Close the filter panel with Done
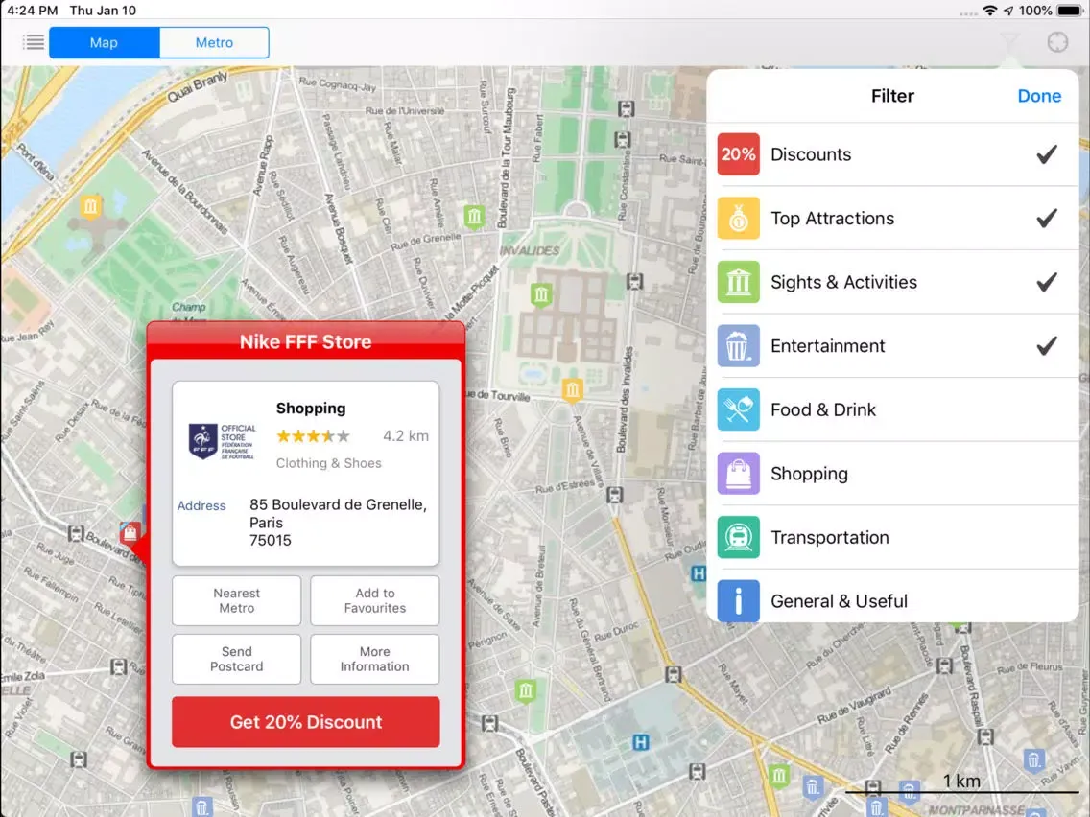The image size is (1090, 817). [1039, 96]
